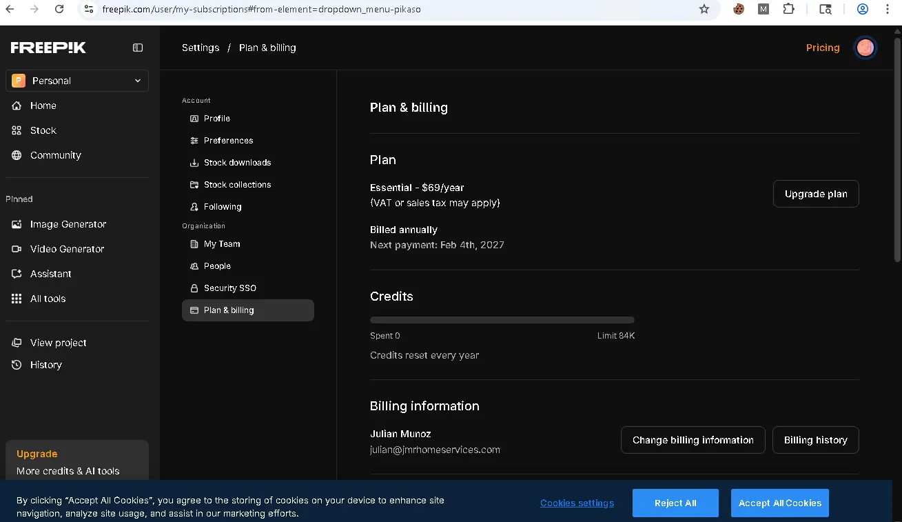Open the browser extensions puzzle icon
Screen dimensions: 902x522
[x=788, y=9]
